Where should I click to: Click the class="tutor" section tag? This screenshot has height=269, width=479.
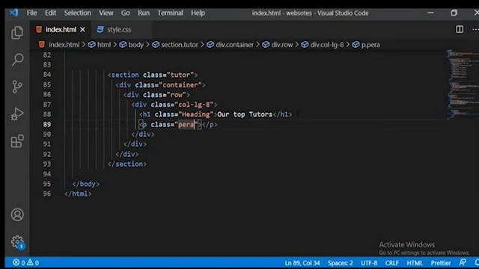pyautogui.click(x=153, y=75)
